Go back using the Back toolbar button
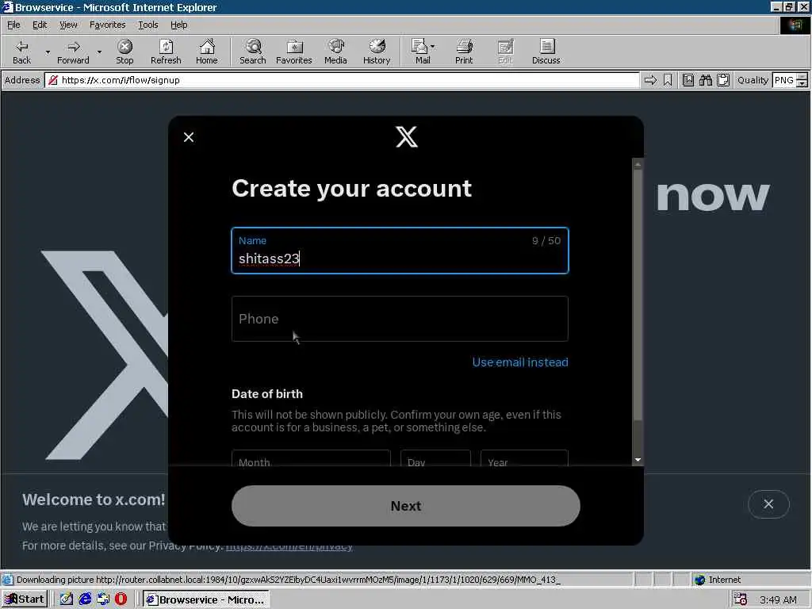The height and width of the screenshot is (609, 812). (x=21, y=52)
